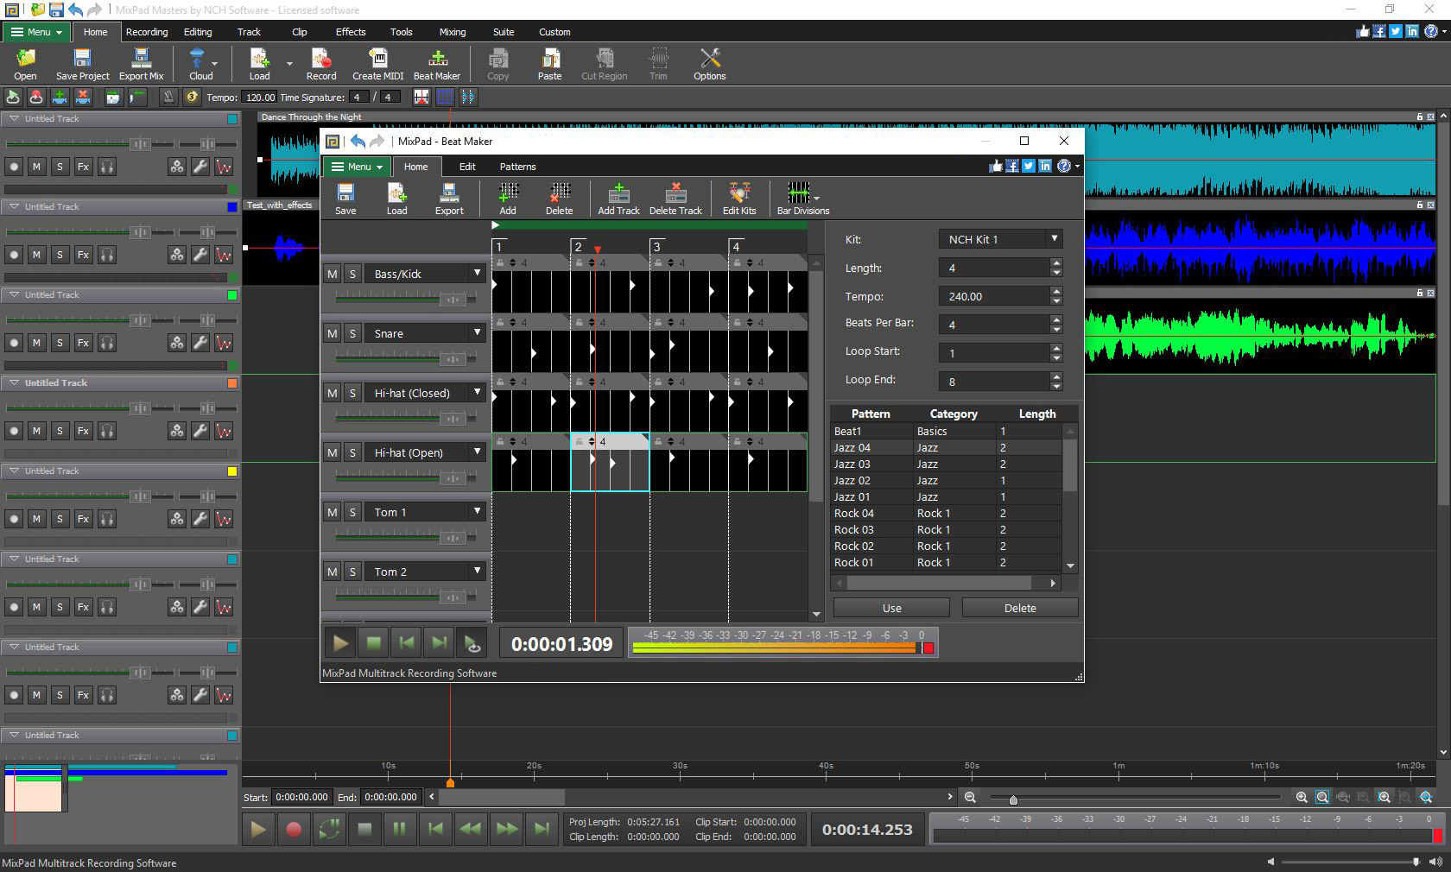Screen dimensions: 1451x872
Task: Click Use to apply the selected pattern
Action: (890, 608)
